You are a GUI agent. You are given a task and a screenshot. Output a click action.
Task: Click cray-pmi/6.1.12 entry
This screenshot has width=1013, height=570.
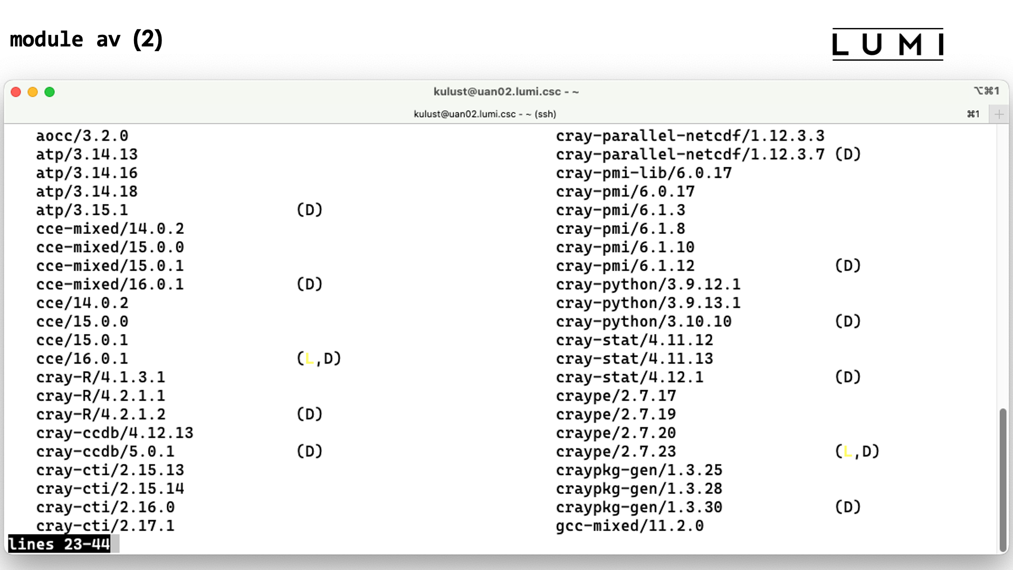tap(625, 266)
